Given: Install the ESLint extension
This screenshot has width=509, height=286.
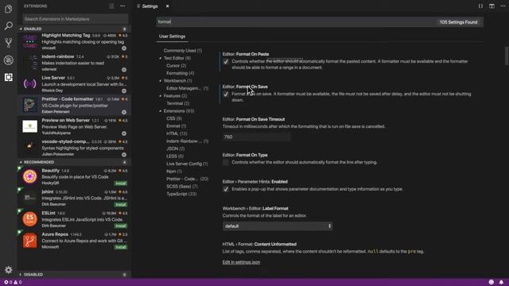Looking at the screenshot, I should (x=121, y=226).
